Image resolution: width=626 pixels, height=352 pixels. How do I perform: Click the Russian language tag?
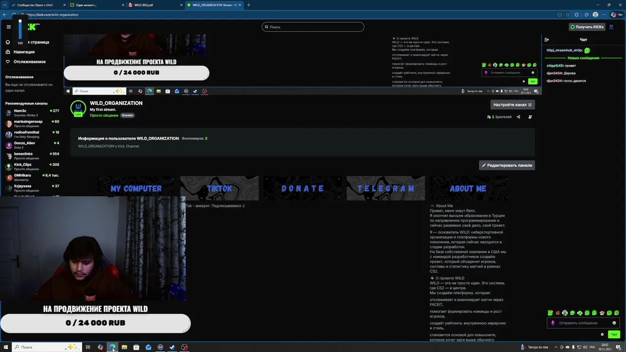coord(127,115)
